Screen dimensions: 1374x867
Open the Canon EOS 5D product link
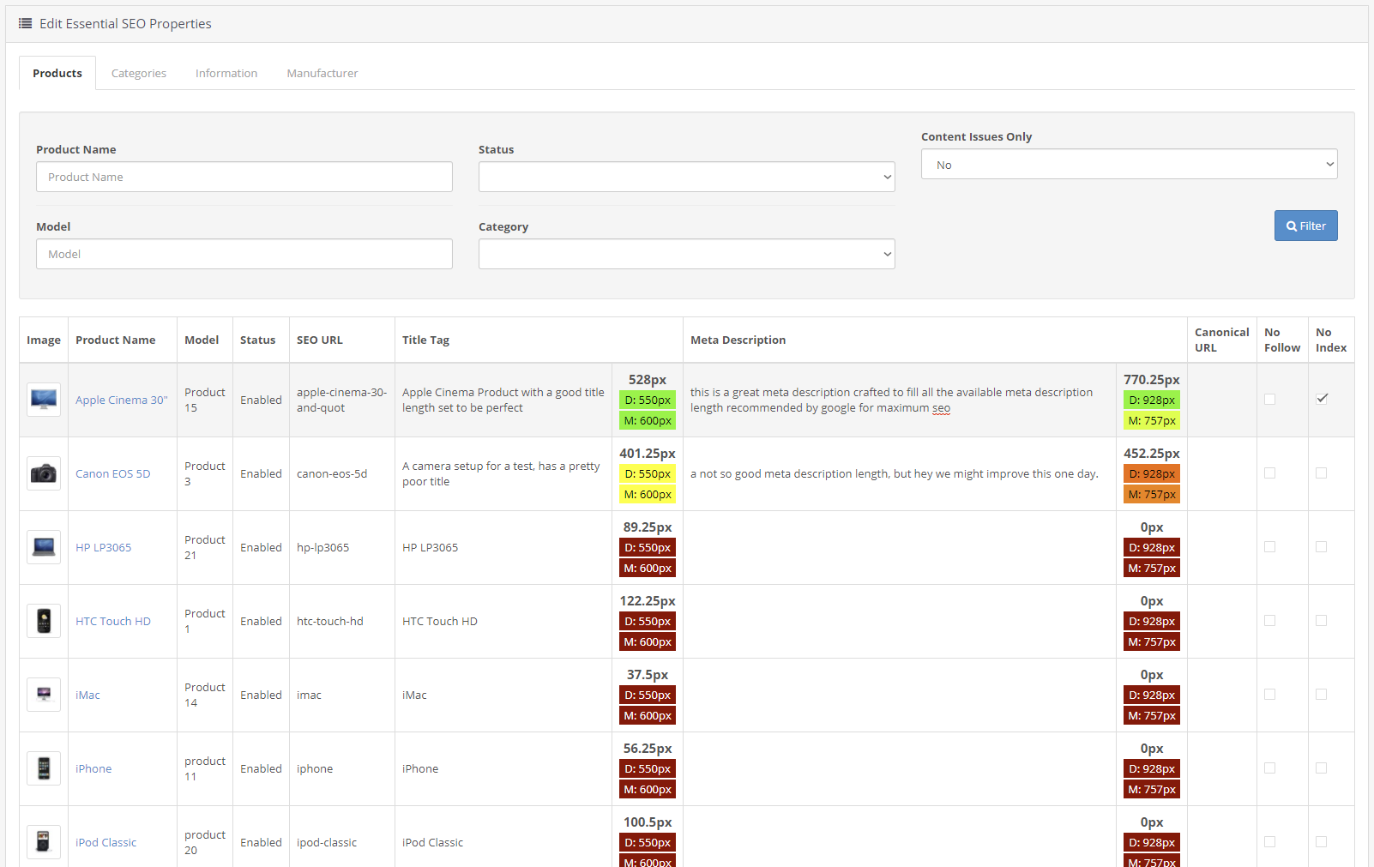point(112,473)
